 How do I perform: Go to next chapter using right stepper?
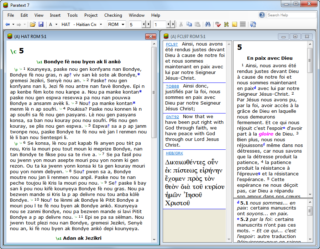[x=148, y=25]
